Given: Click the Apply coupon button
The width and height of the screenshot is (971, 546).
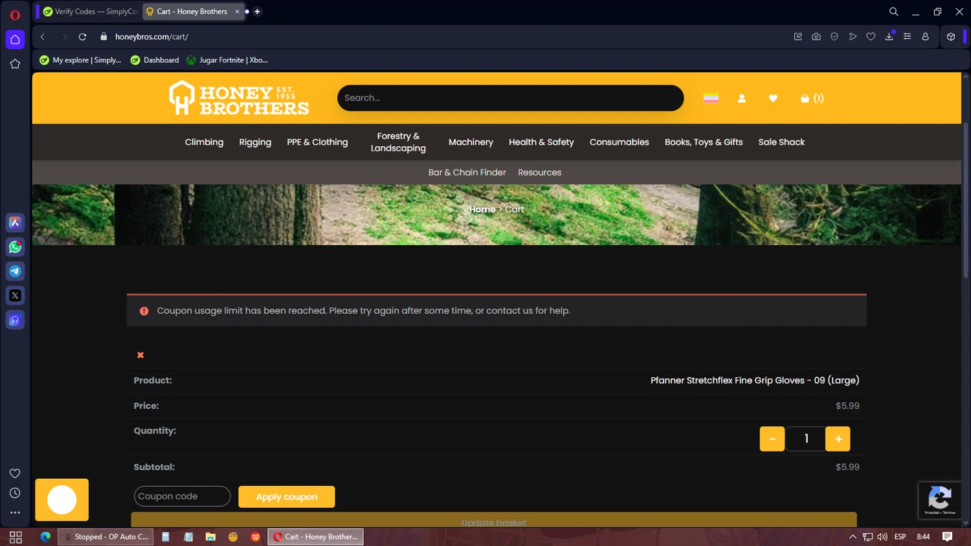Looking at the screenshot, I should tap(287, 497).
